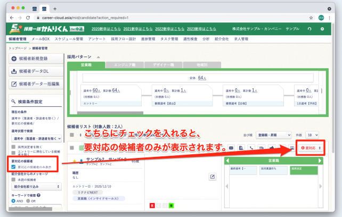Viewport: 342px width, 217px height.
Task: Open the red 要対応 status dropdown
Action: tap(311, 148)
